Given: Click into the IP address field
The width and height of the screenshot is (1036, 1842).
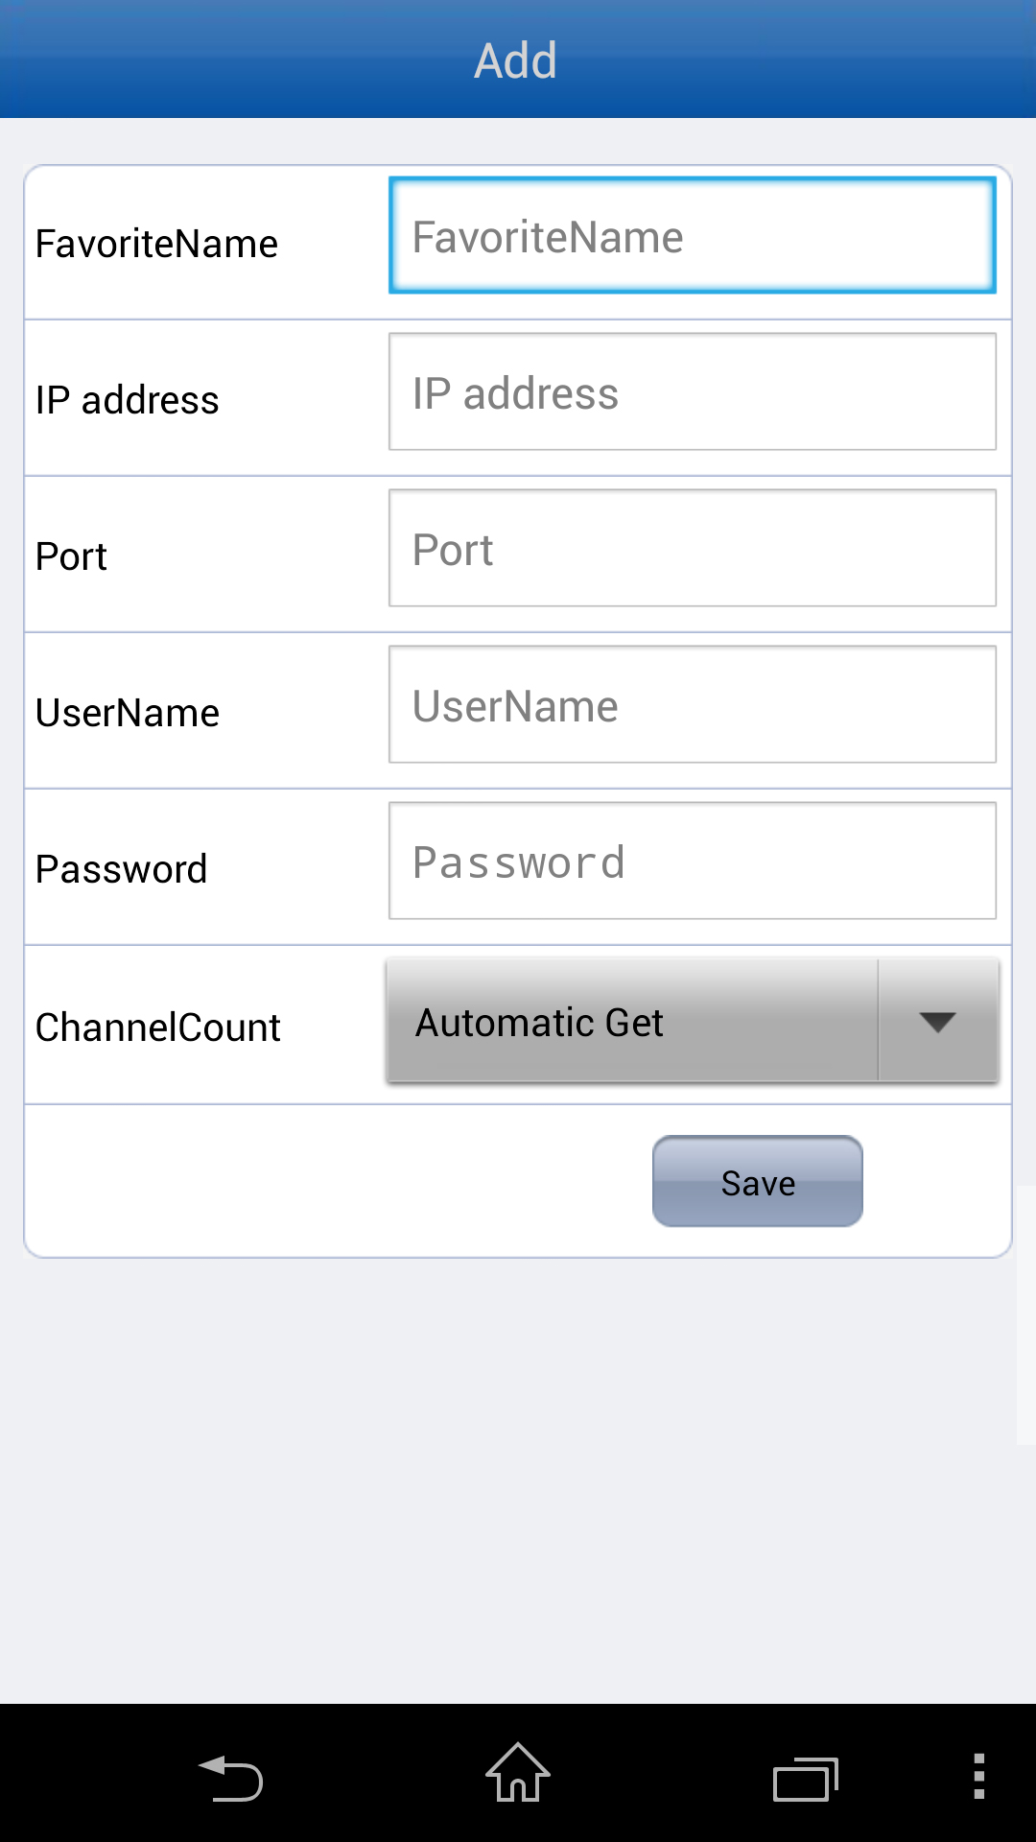Looking at the screenshot, I should pos(692,392).
